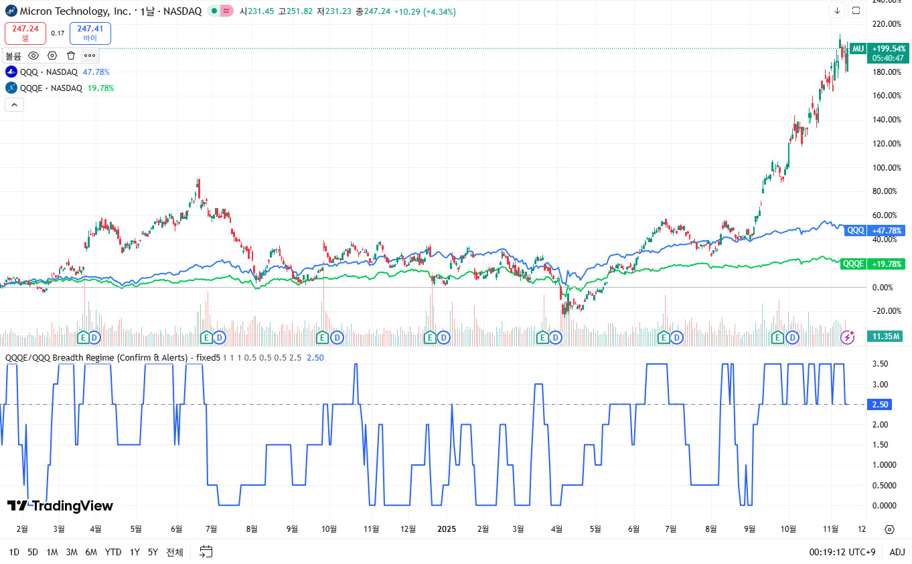The width and height of the screenshot is (912, 564).
Task: Click the +199.54% last value label
Action: pyautogui.click(x=889, y=49)
